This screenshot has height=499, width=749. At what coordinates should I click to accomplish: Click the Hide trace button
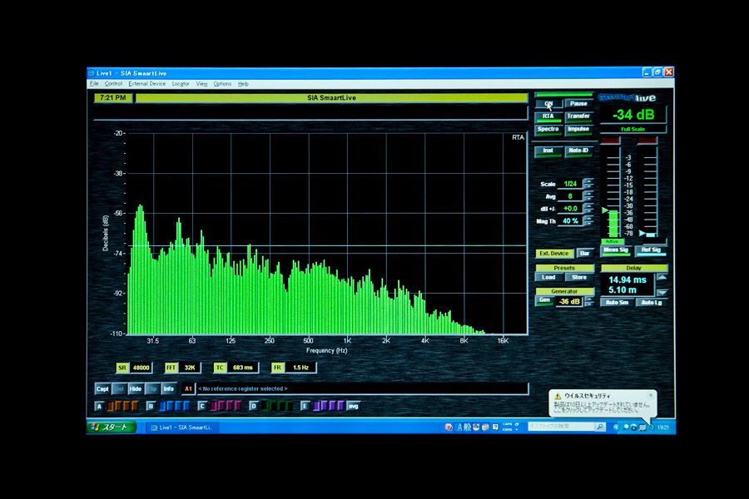135,389
